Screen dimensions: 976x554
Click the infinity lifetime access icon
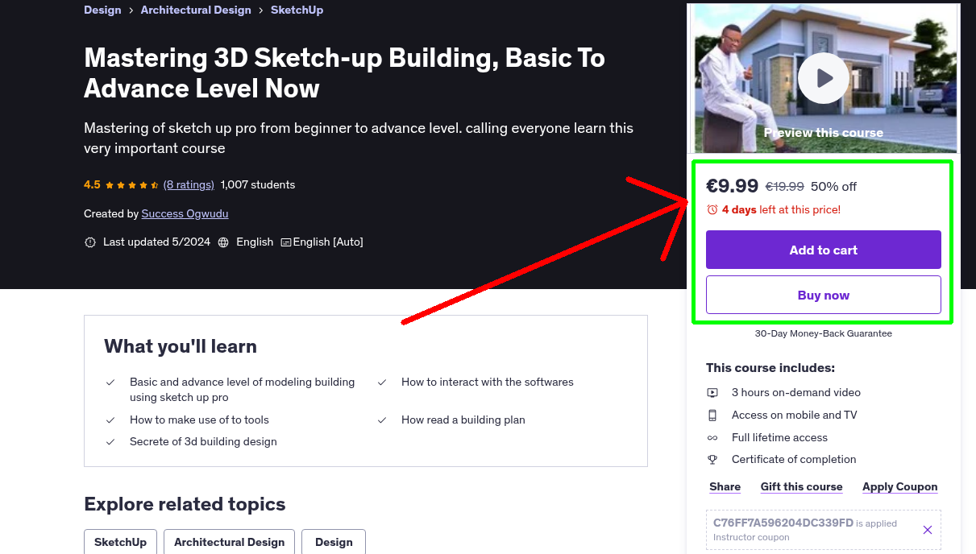coord(712,438)
